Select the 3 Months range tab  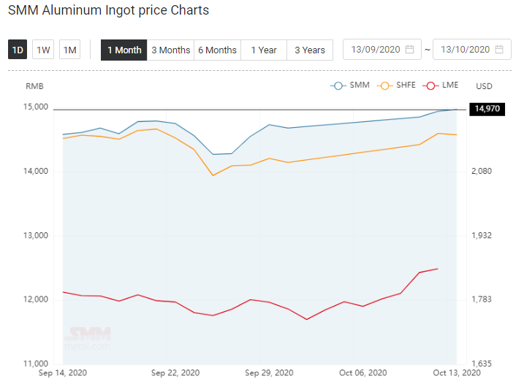coord(170,50)
